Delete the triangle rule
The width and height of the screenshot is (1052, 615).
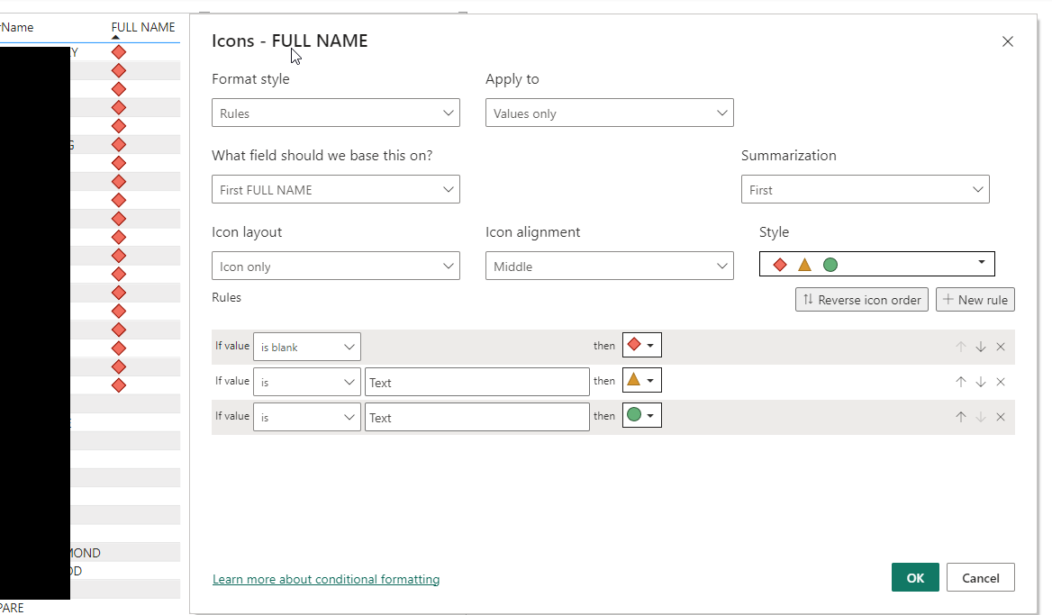1001,382
